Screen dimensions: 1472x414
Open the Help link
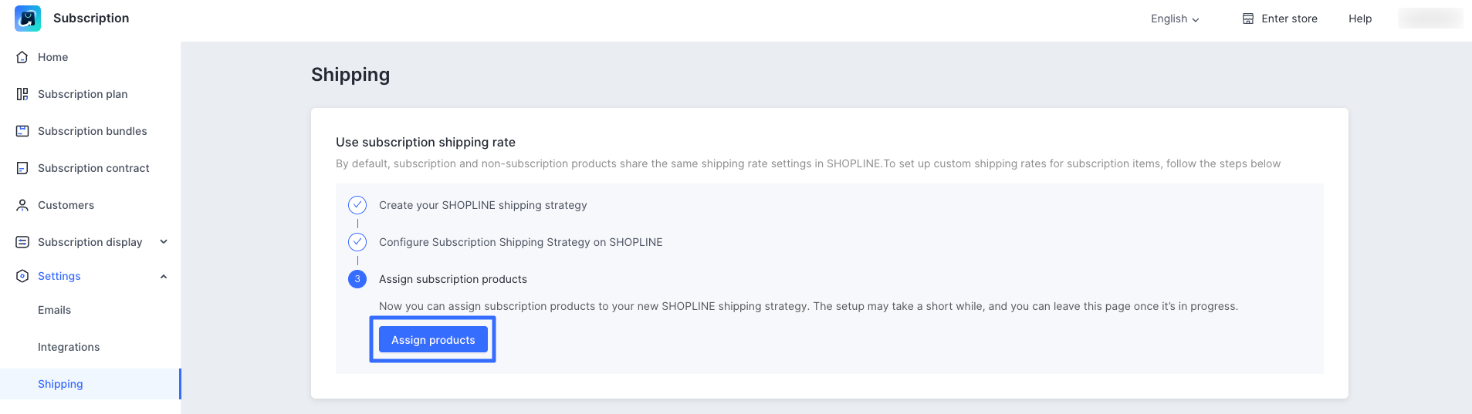[x=1360, y=19]
